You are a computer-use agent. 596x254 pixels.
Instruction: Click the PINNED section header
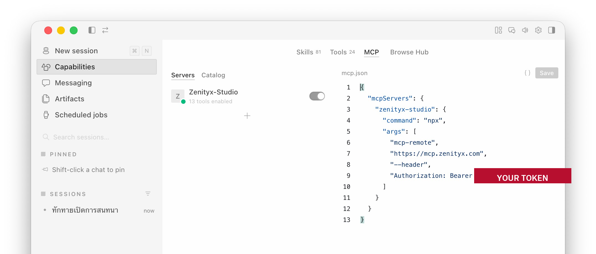coord(63,154)
